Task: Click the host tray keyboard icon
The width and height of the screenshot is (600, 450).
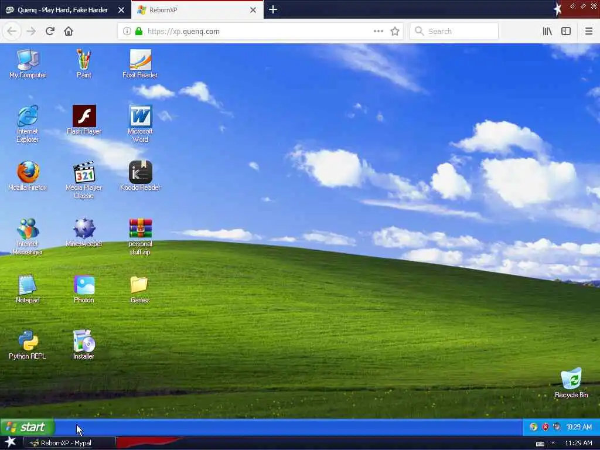Action: (540, 444)
